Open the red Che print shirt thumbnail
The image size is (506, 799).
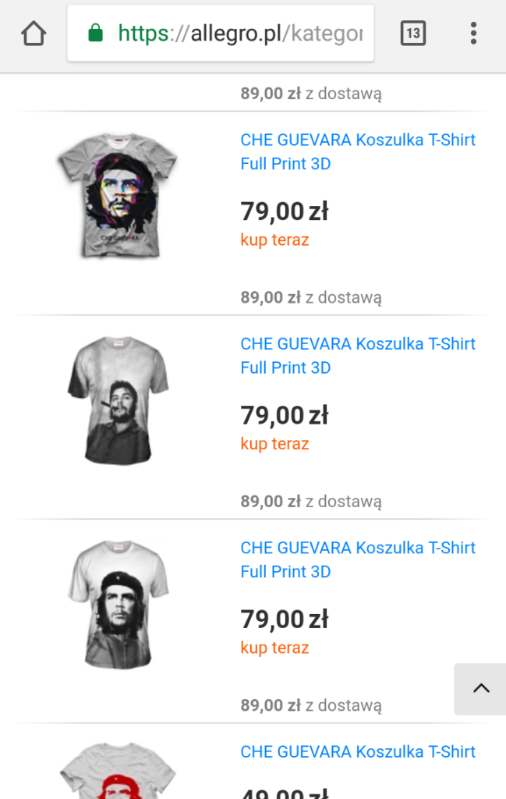click(x=118, y=770)
